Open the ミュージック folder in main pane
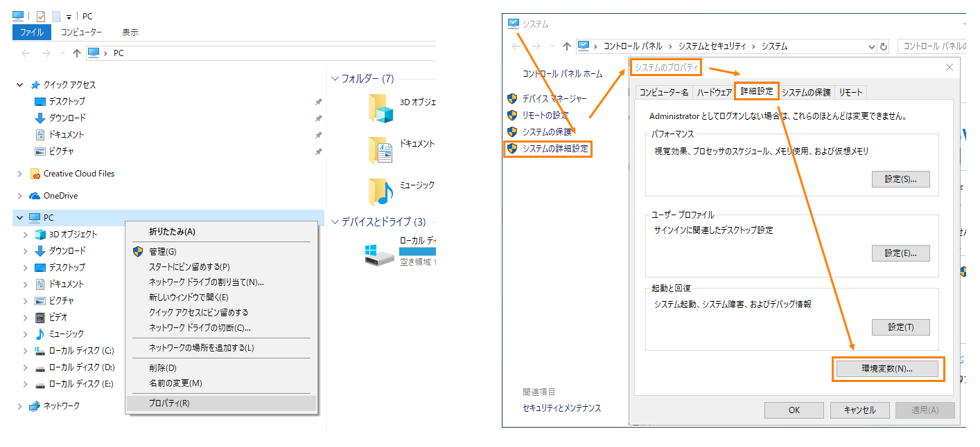Screen dimensions: 980x447 tap(380, 192)
